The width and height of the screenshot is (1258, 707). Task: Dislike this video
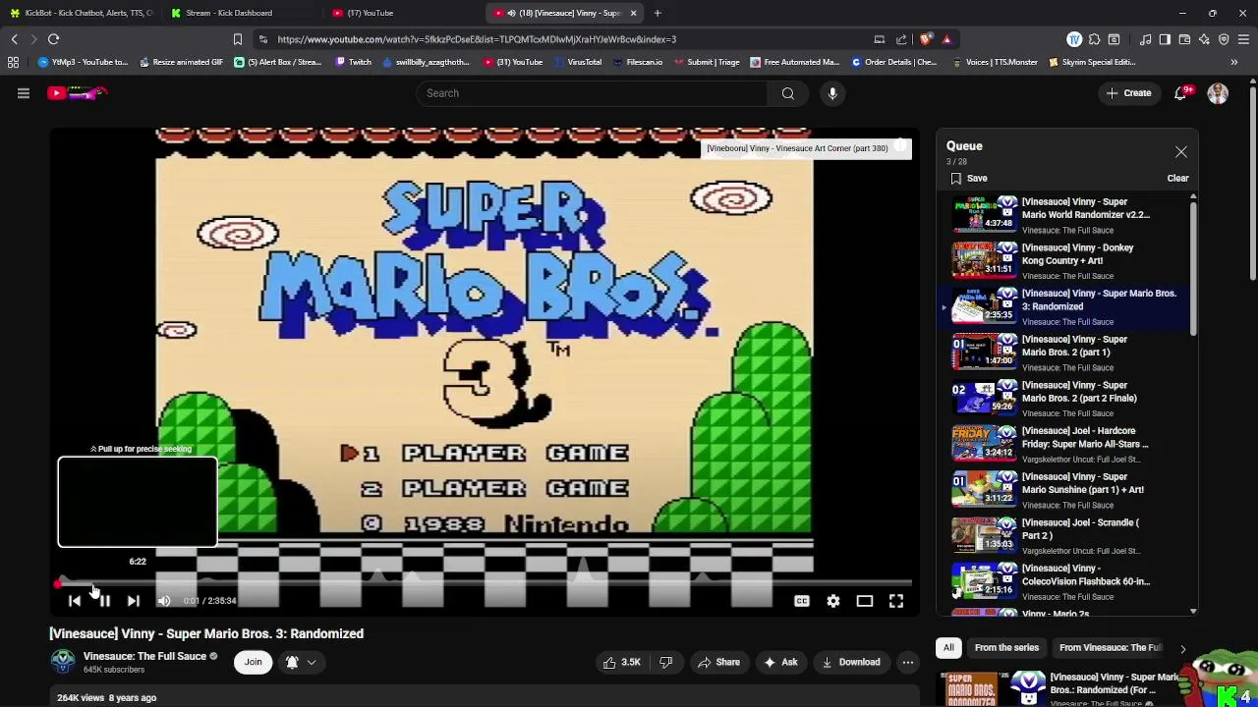[666, 662]
